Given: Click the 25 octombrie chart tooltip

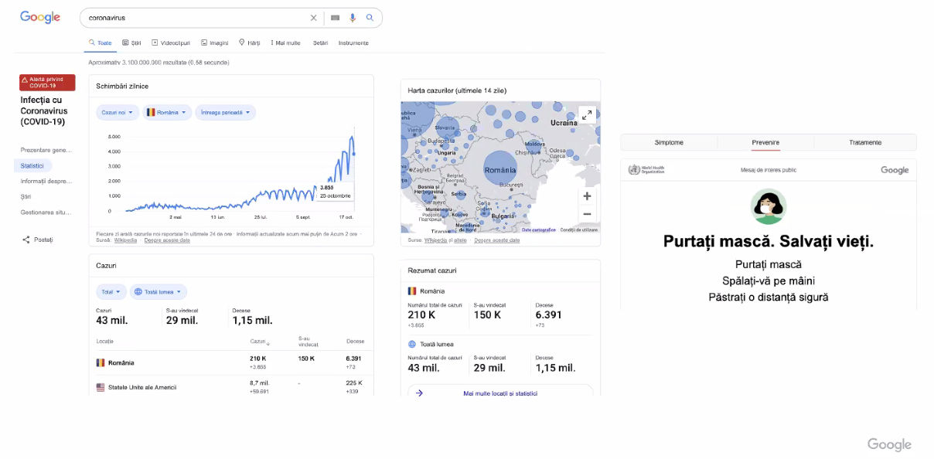Looking at the screenshot, I should [336, 192].
